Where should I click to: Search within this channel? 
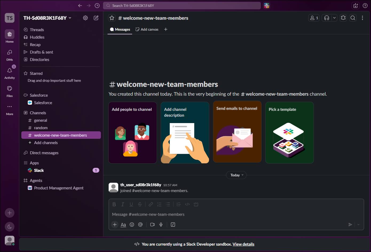353,18
